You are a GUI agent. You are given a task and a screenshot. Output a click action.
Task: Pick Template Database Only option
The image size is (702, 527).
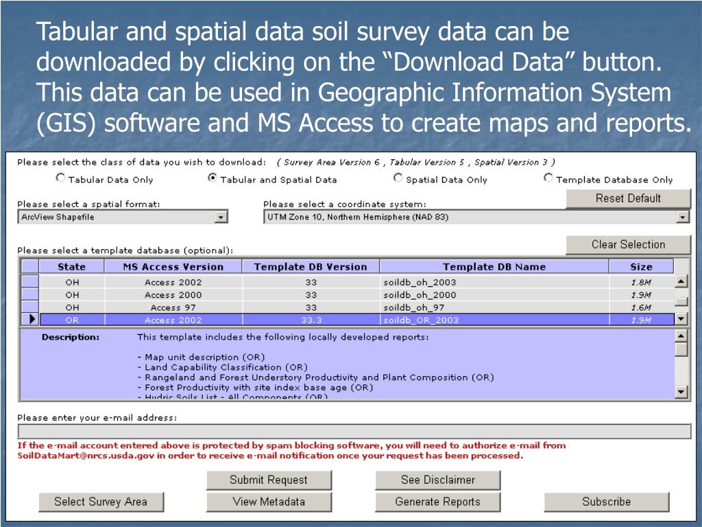[x=548, y=178]
